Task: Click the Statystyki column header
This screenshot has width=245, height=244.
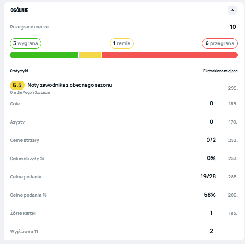Action: point(19,71)
